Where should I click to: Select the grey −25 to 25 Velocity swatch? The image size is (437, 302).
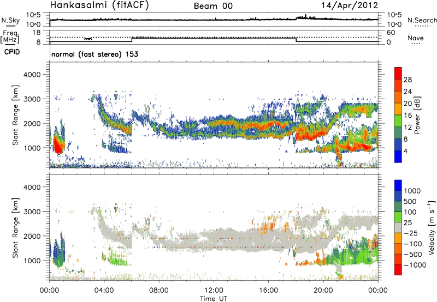pos(398,227)
